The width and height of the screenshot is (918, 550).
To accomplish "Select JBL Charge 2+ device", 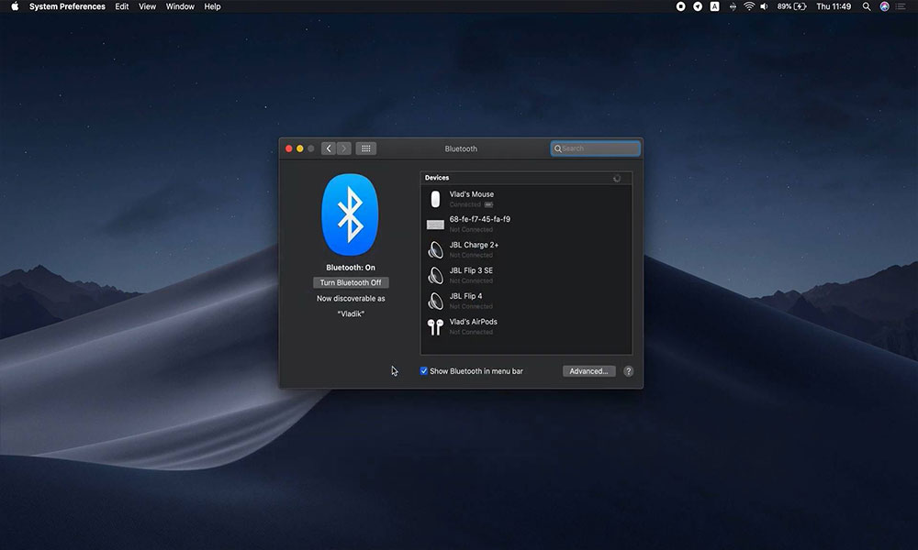I will click(x=526, y=249).
